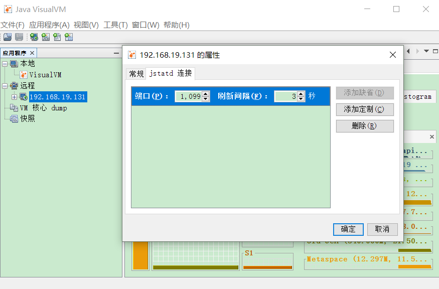Click the 远程 network icon
The height and width of the screenshot is (289, 439).
coord(14,86)
